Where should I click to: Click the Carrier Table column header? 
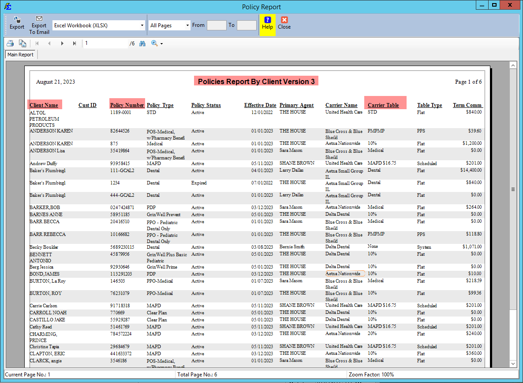tap(383, 105)
